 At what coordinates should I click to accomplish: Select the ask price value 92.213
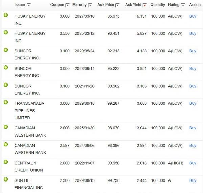(x=113, y=51)
